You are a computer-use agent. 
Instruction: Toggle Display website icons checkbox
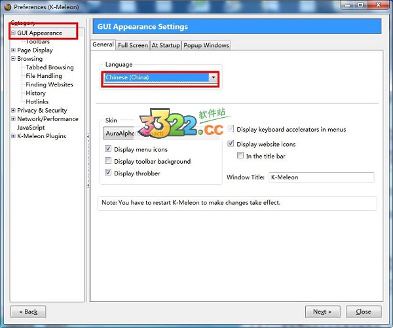click(231, 143)
